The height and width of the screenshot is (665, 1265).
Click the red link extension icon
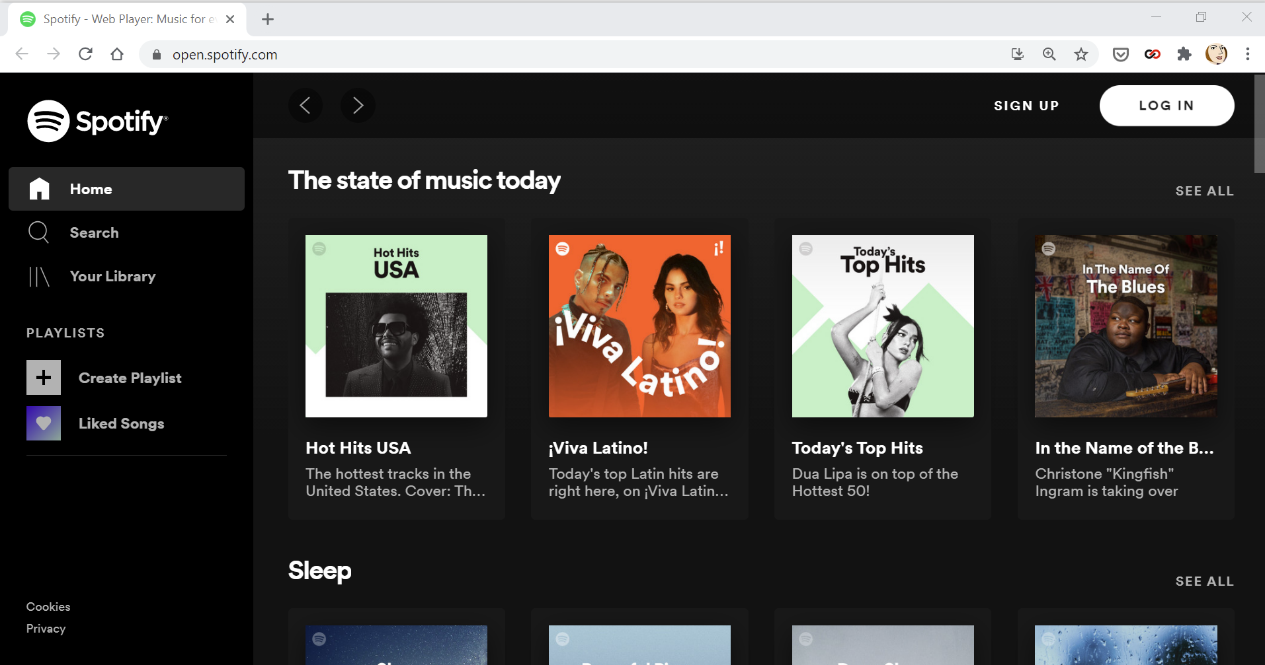point(1153,54)
